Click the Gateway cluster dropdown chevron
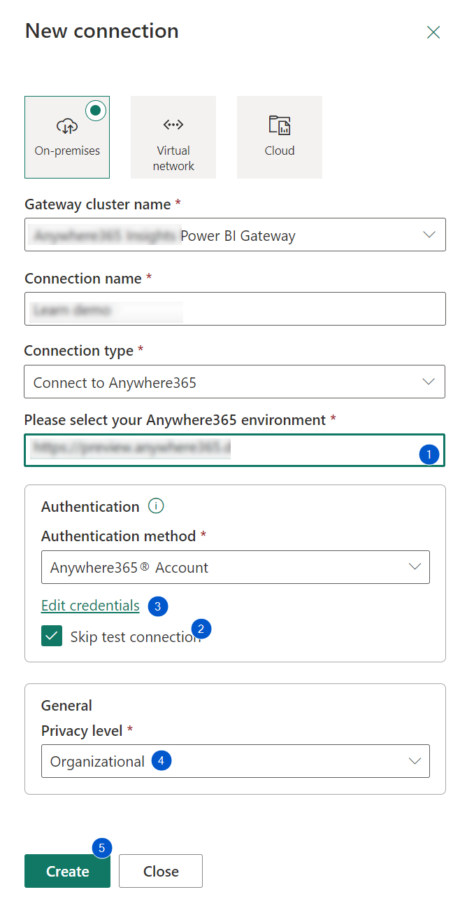Image resolution: width=467 pixels, height=920 pixels. coord(429,235)
